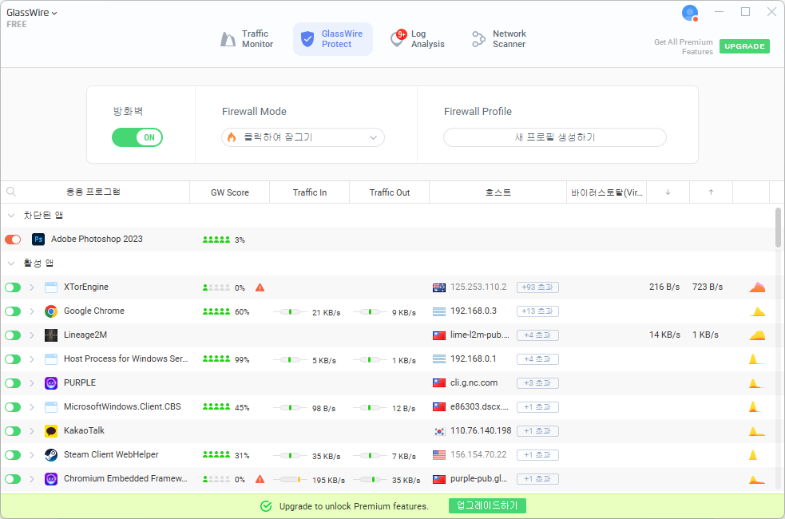This screenshot has height=519, width=785.
Task: Expand the Steam Client WebHelper row
Action: pyautogui.click(x=31, y=455)
